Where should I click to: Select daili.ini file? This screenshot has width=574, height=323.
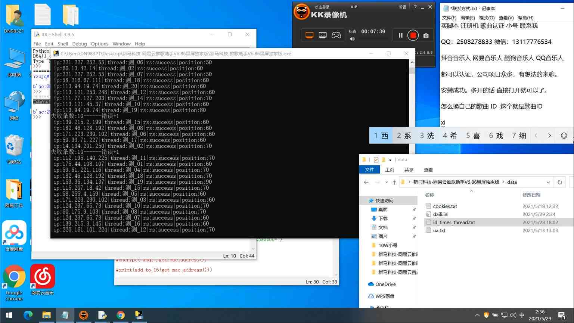(440, 214)
